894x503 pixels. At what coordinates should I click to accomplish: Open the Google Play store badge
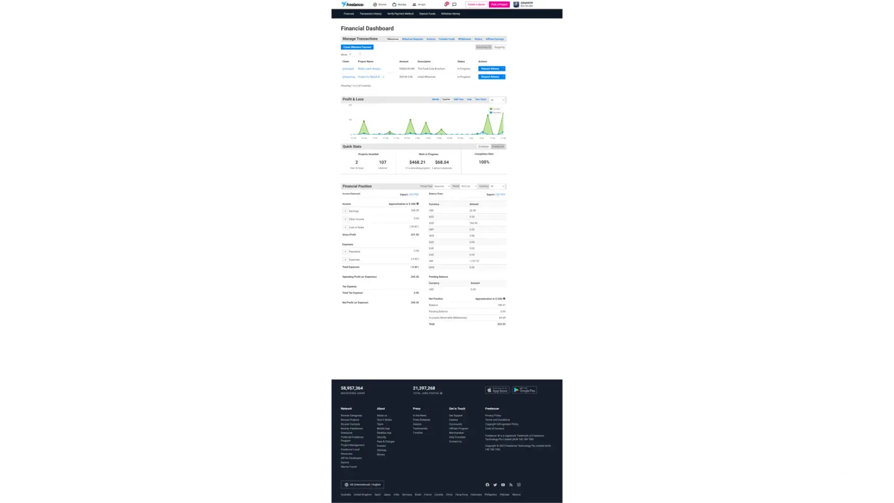point(524,390)
